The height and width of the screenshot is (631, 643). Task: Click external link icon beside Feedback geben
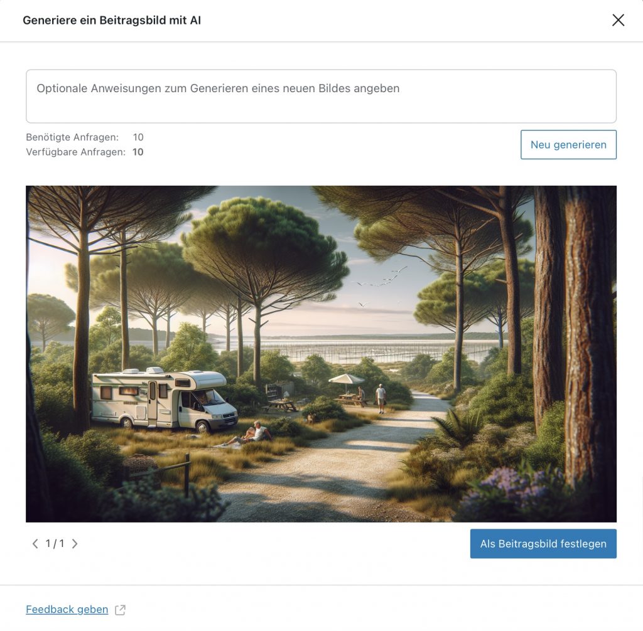(120, 610)
